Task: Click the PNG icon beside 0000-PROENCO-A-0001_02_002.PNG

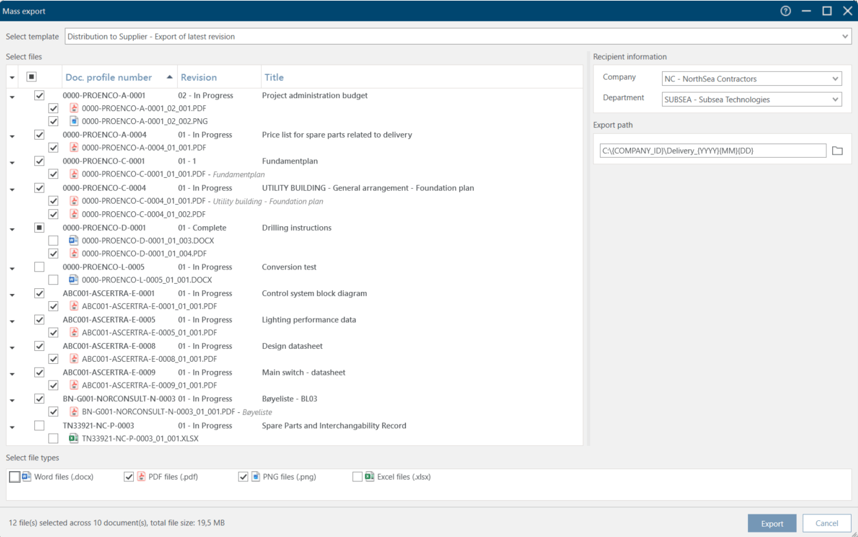Action: (74, 121)
